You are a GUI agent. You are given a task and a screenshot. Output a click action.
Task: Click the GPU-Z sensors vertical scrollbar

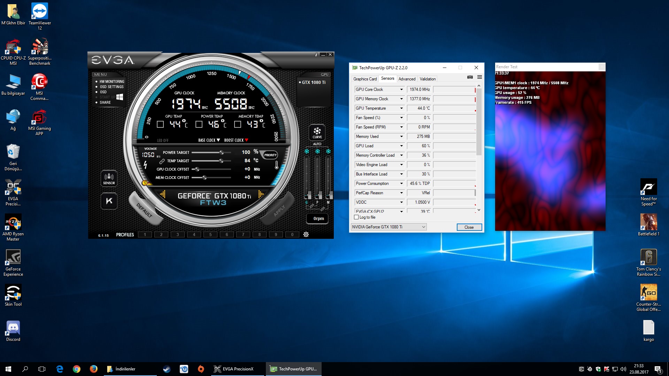pyautogui.click(x=479, y=122)
